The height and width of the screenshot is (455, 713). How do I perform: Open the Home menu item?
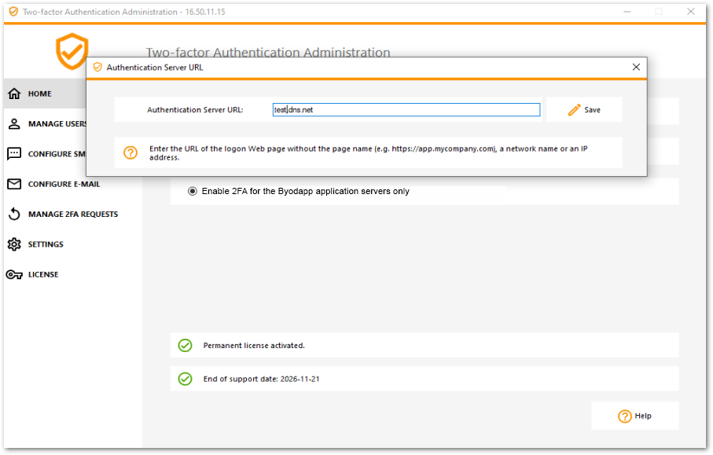(x=46, y=94)
